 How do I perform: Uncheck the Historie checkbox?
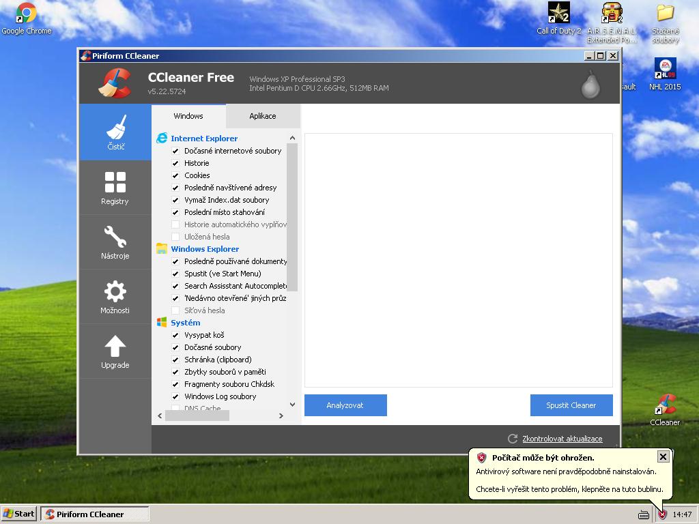[175, 163]
